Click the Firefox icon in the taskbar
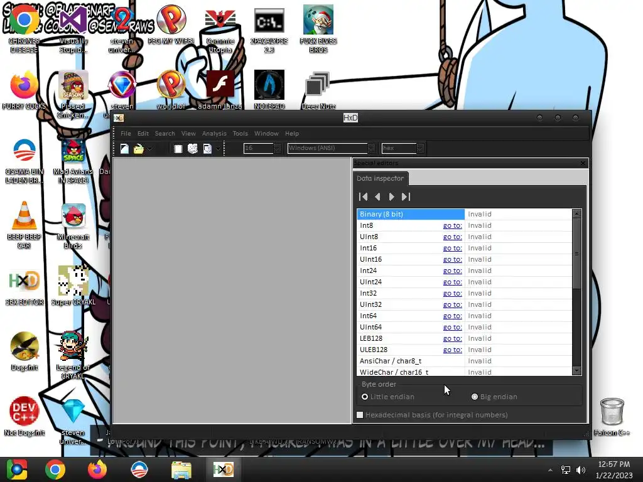The image size is (643, 482). coord(97,469)
